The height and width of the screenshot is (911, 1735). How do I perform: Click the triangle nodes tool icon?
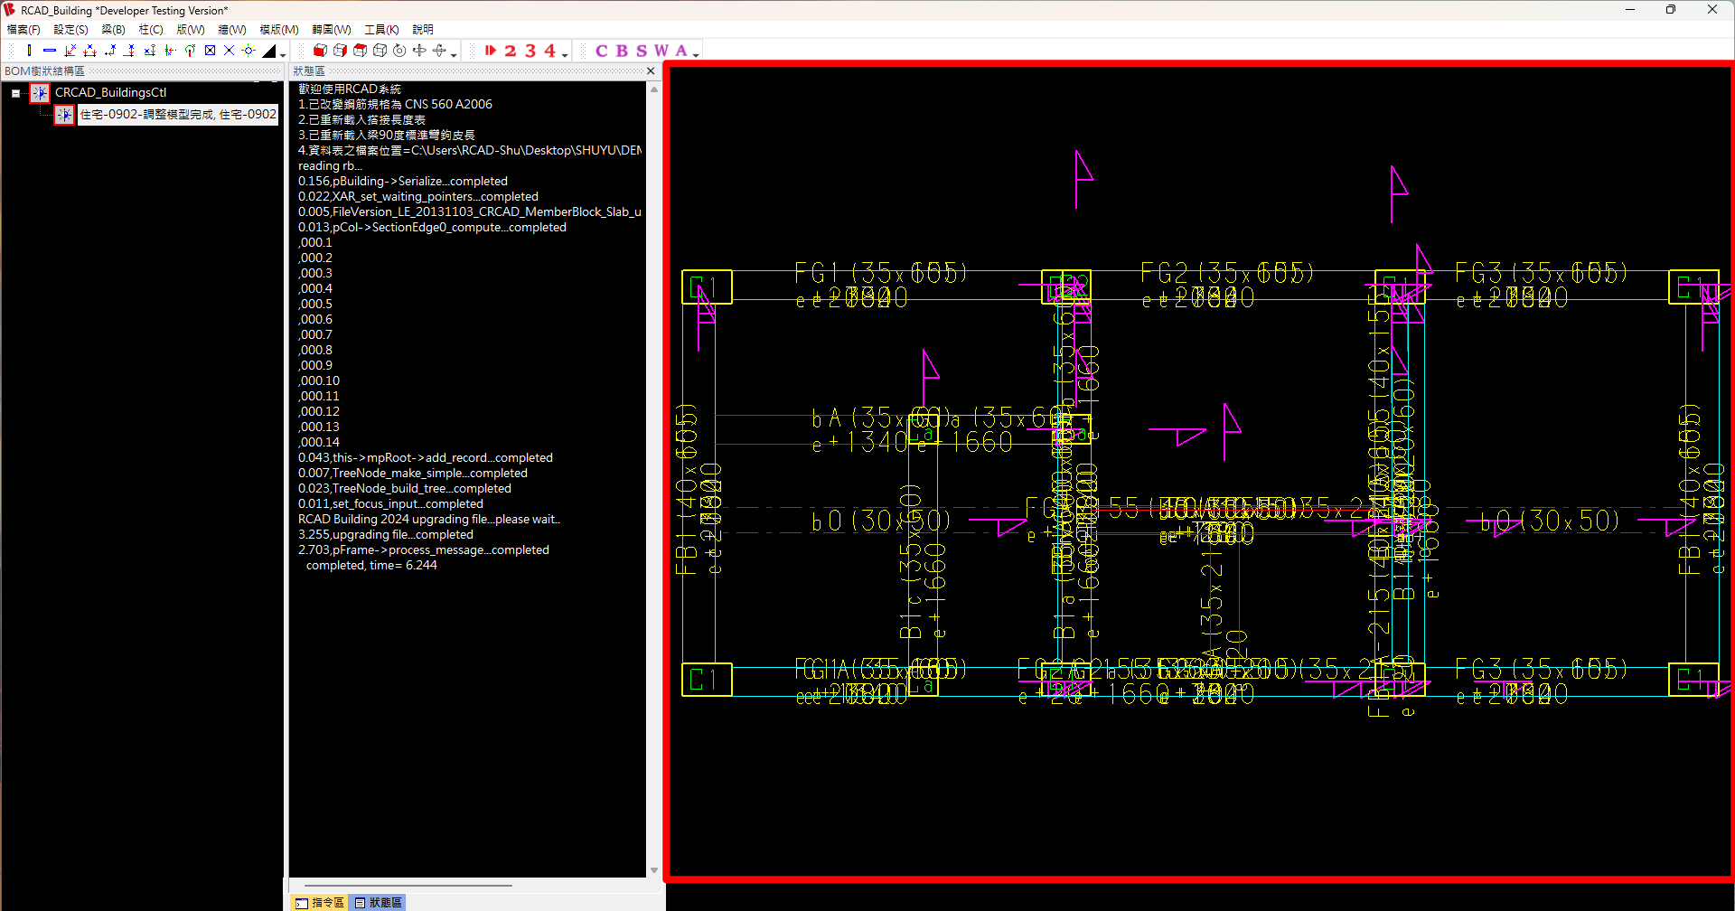click(89, 51)
